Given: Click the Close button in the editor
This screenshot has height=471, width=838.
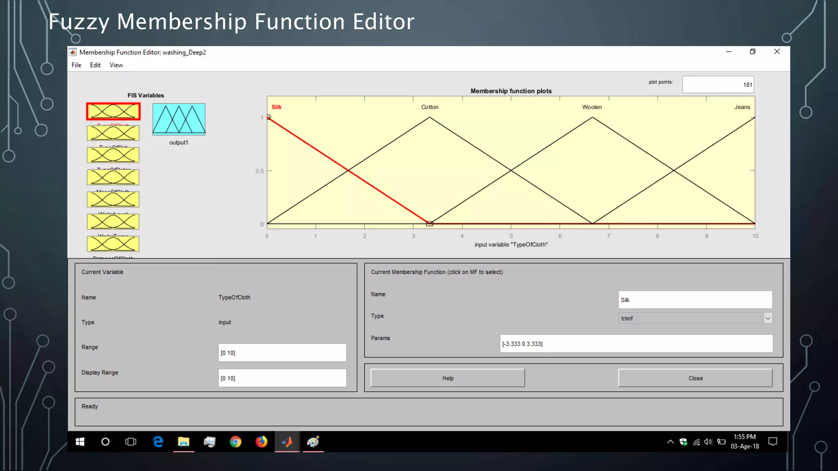Looking at the screenshot, I should pyautogui.click(x=695, y=378).
